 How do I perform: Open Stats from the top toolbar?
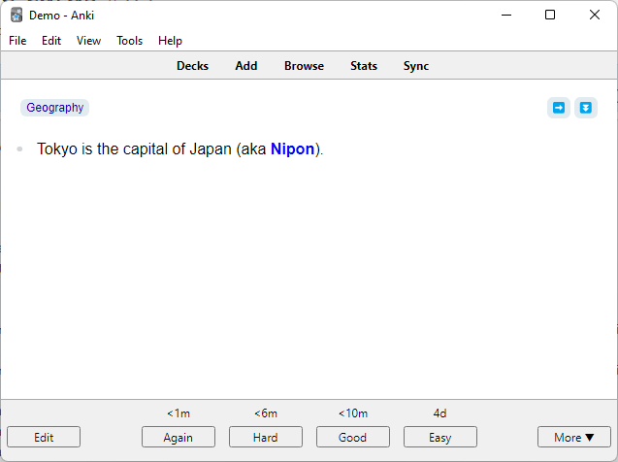pyautogui.click(x=364, y=66)
